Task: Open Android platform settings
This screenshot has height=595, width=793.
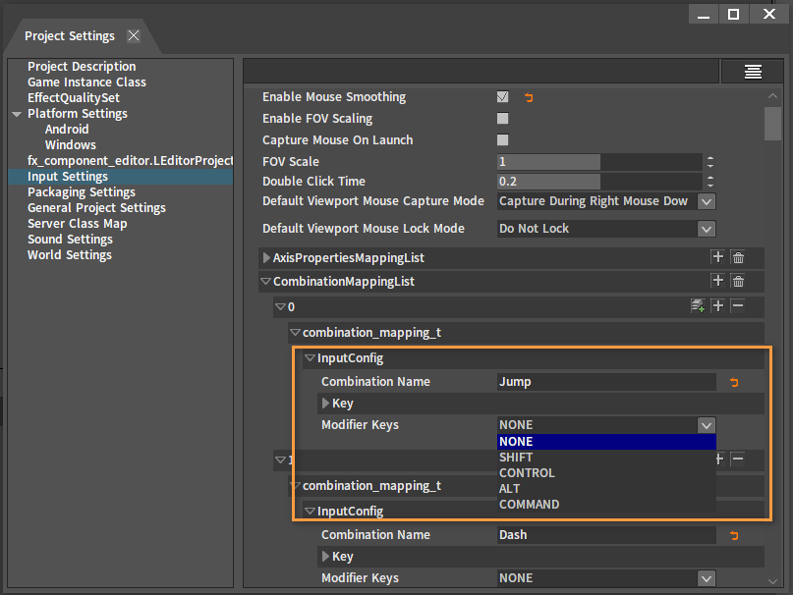Action: coord(67,129)
